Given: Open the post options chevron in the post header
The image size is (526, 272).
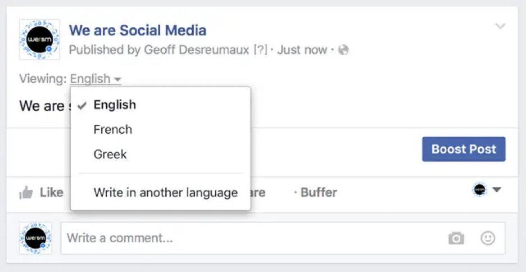Looking at the screenshot, I should (500, 26).
